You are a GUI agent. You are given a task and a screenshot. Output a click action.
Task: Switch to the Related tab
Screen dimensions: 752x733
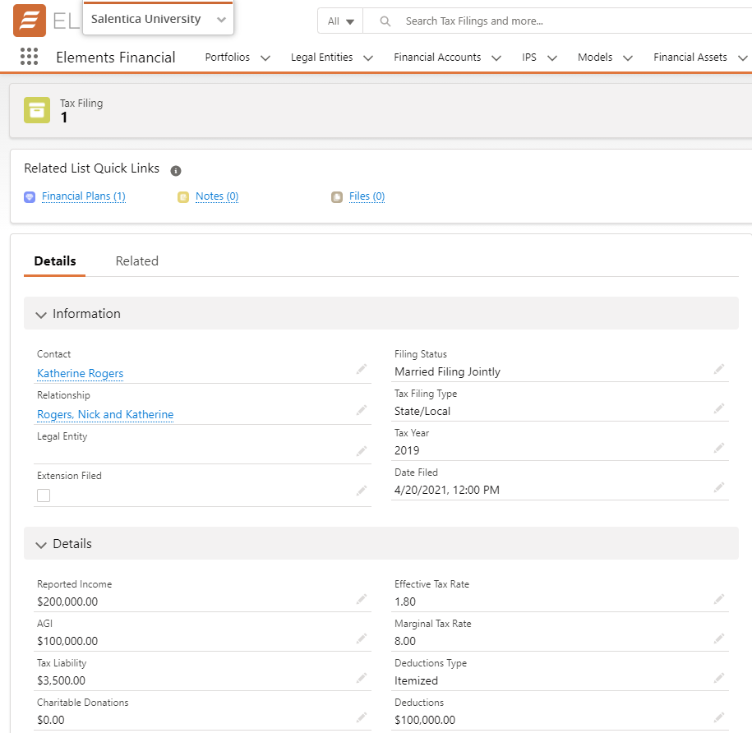click(x=136, y=261)
